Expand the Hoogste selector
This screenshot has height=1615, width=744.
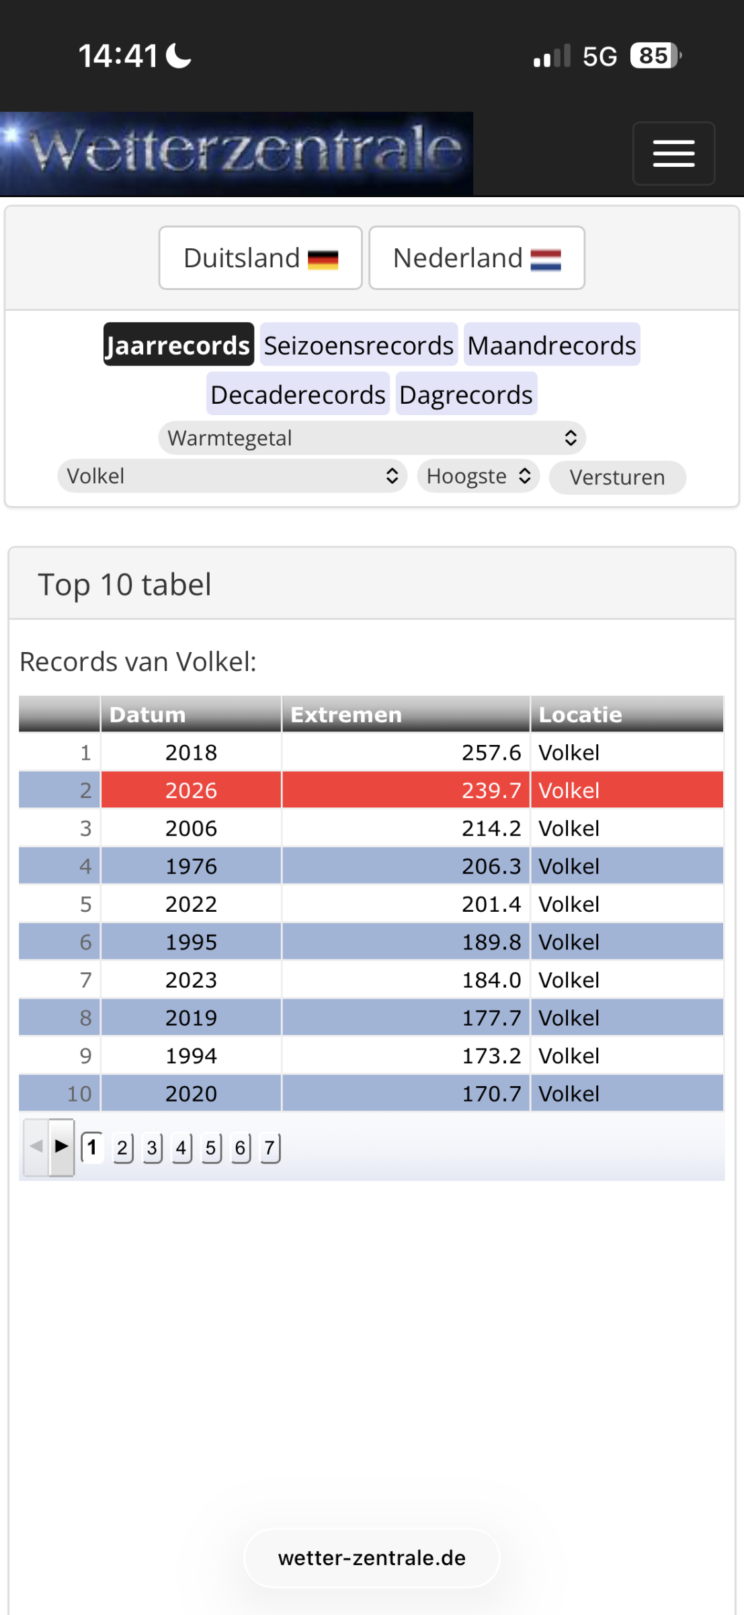pos(479,476)
